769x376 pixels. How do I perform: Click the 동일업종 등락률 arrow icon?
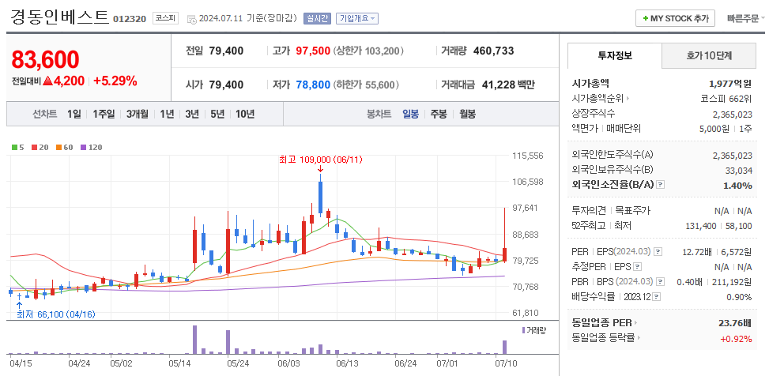tap(640, 338)
